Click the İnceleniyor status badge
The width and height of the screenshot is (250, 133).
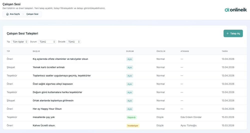pyautogui.click(x=132, y=125)
